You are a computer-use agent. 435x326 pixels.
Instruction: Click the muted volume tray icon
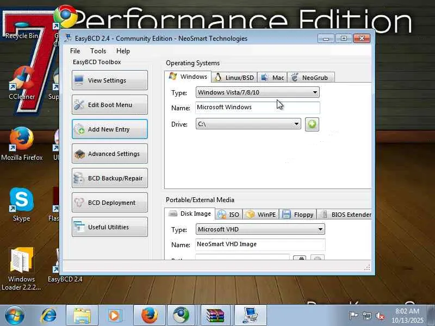(x=380, y=316)
